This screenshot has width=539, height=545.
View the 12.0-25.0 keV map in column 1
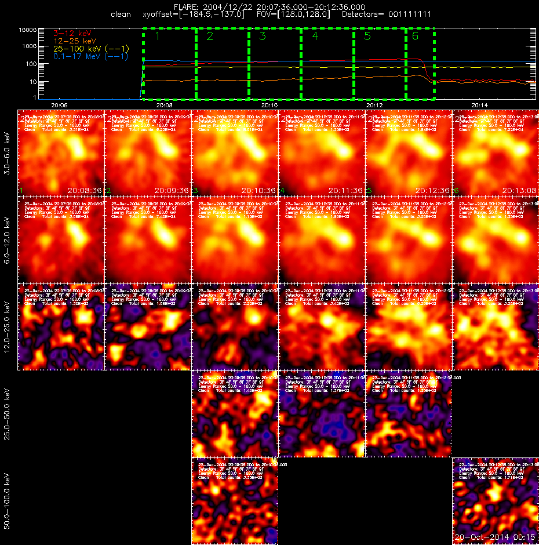[x=61, y=327]
